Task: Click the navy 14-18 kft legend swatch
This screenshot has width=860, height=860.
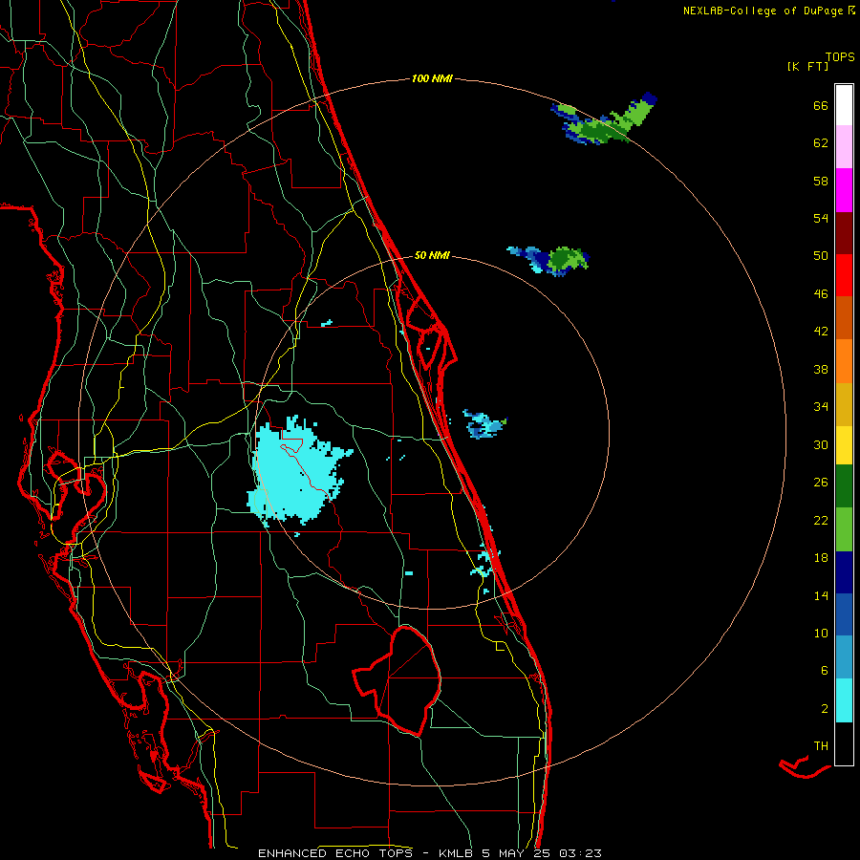Action: tap(844, 572)
